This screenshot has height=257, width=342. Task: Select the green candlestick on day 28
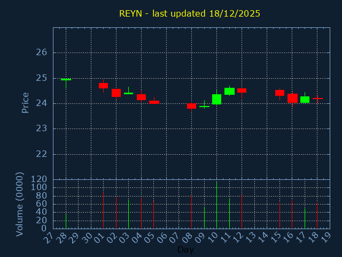pos(66,79)
